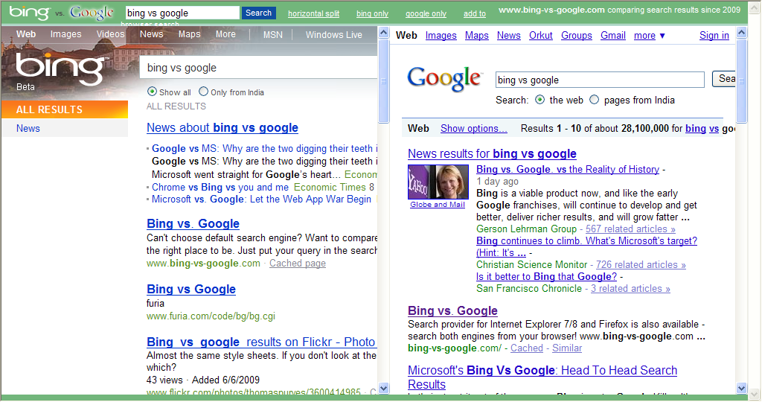
Task: Open Gmail link
Action: pos(613,36)
